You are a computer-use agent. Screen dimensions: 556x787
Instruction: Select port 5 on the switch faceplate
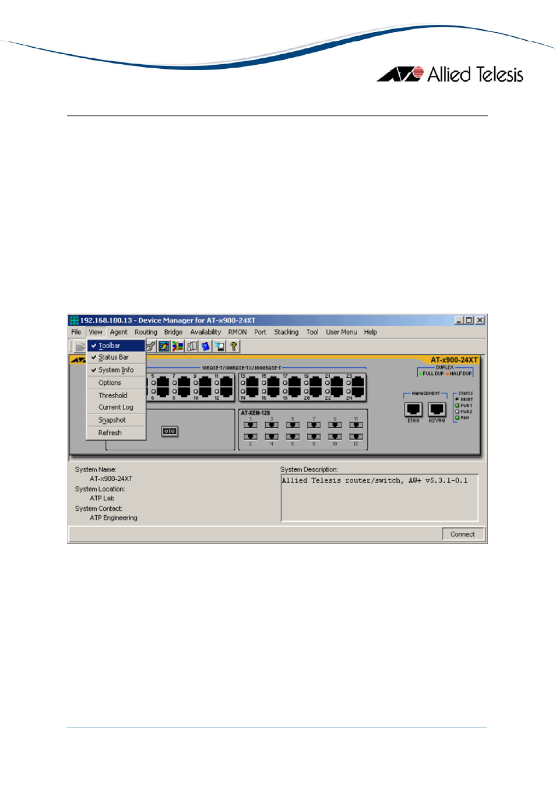(x=163, y=382)
